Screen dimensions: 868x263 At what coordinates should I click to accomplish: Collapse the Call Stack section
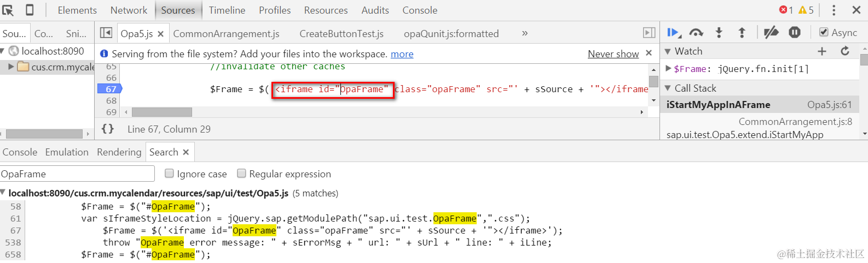click(x=668, y=88)
